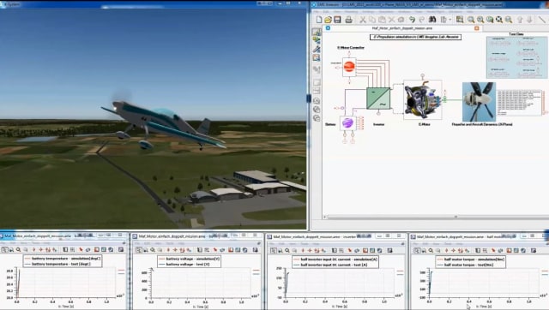Paste from clipboard in the AMESim toolbar
Image resolution: width=549 pixels, height=310 pixels.
tap(382, 20)
